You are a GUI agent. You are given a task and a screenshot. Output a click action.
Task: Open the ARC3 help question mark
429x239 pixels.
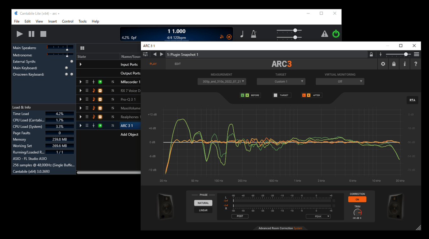pyautogui.click(x=416, y=64)
